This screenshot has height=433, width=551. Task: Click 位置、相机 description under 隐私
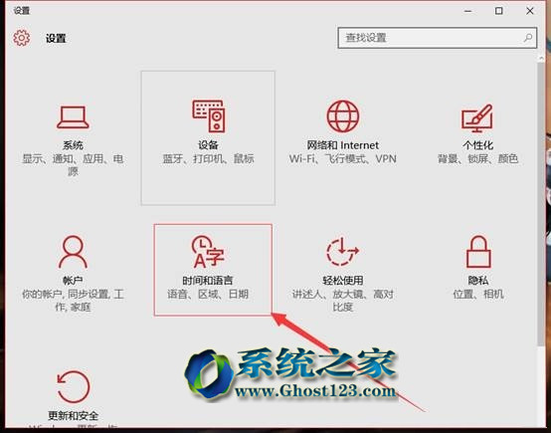pyautogui.click(x=478, y=294)
